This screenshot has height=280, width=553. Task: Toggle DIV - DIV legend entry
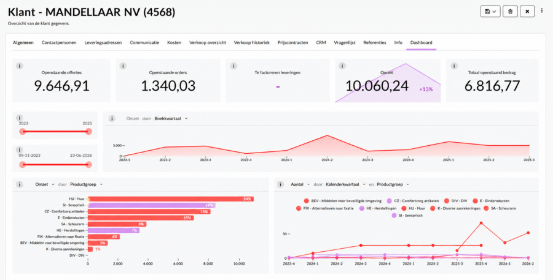click(x=456, y=201)
